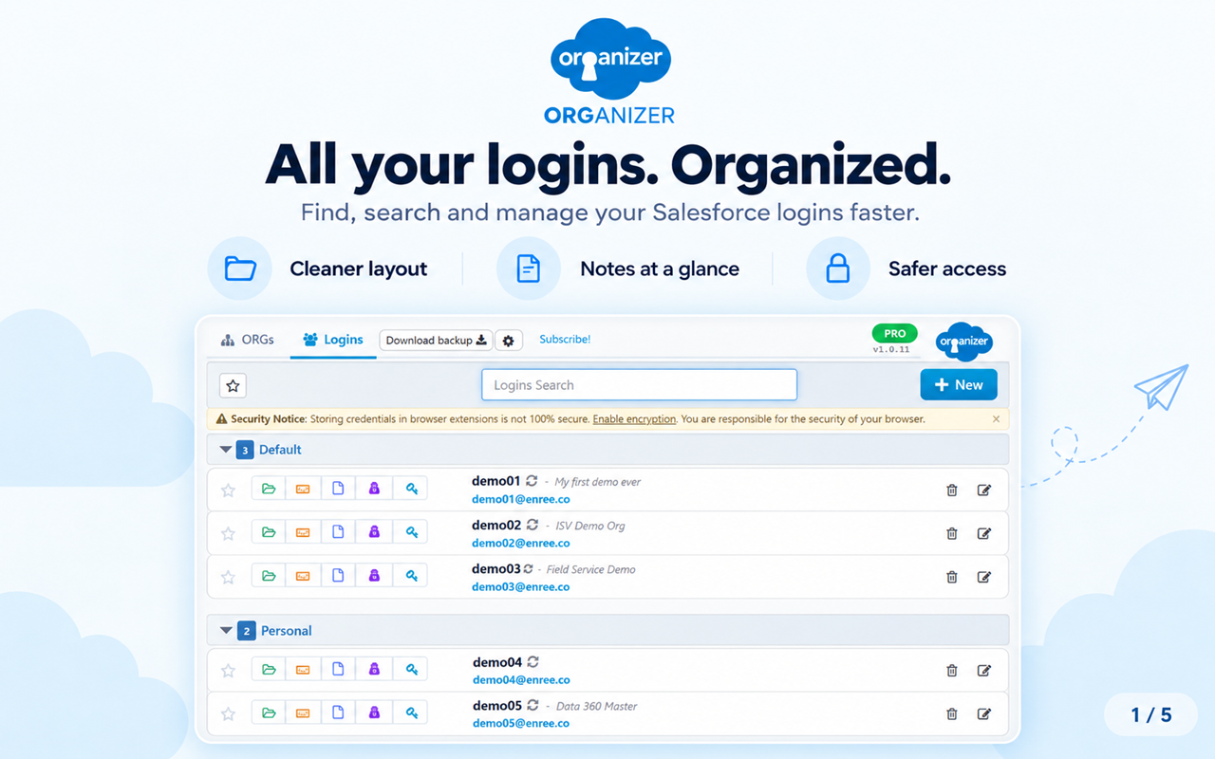Click the refresh icon next to demo01
Image resolution: width=1215 pixels, height=759 pixels.
533,481
